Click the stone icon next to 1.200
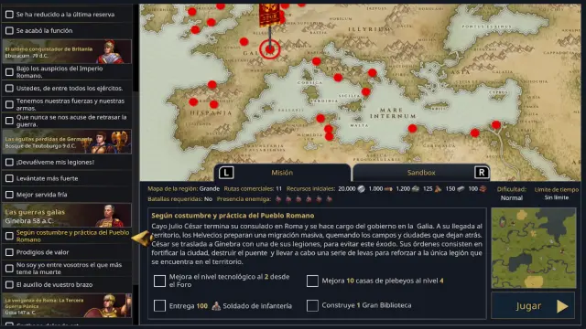Screen dimensions: 586x329 tap(415, 189)
